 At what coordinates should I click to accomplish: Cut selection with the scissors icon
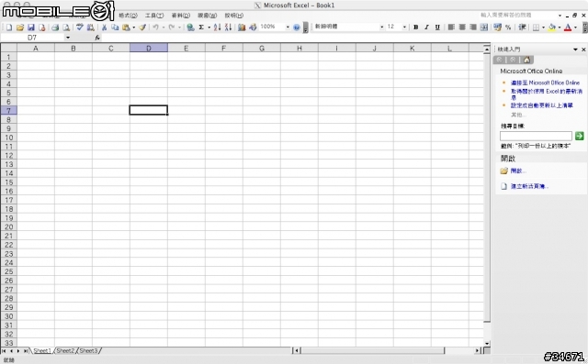pos(104,28)
